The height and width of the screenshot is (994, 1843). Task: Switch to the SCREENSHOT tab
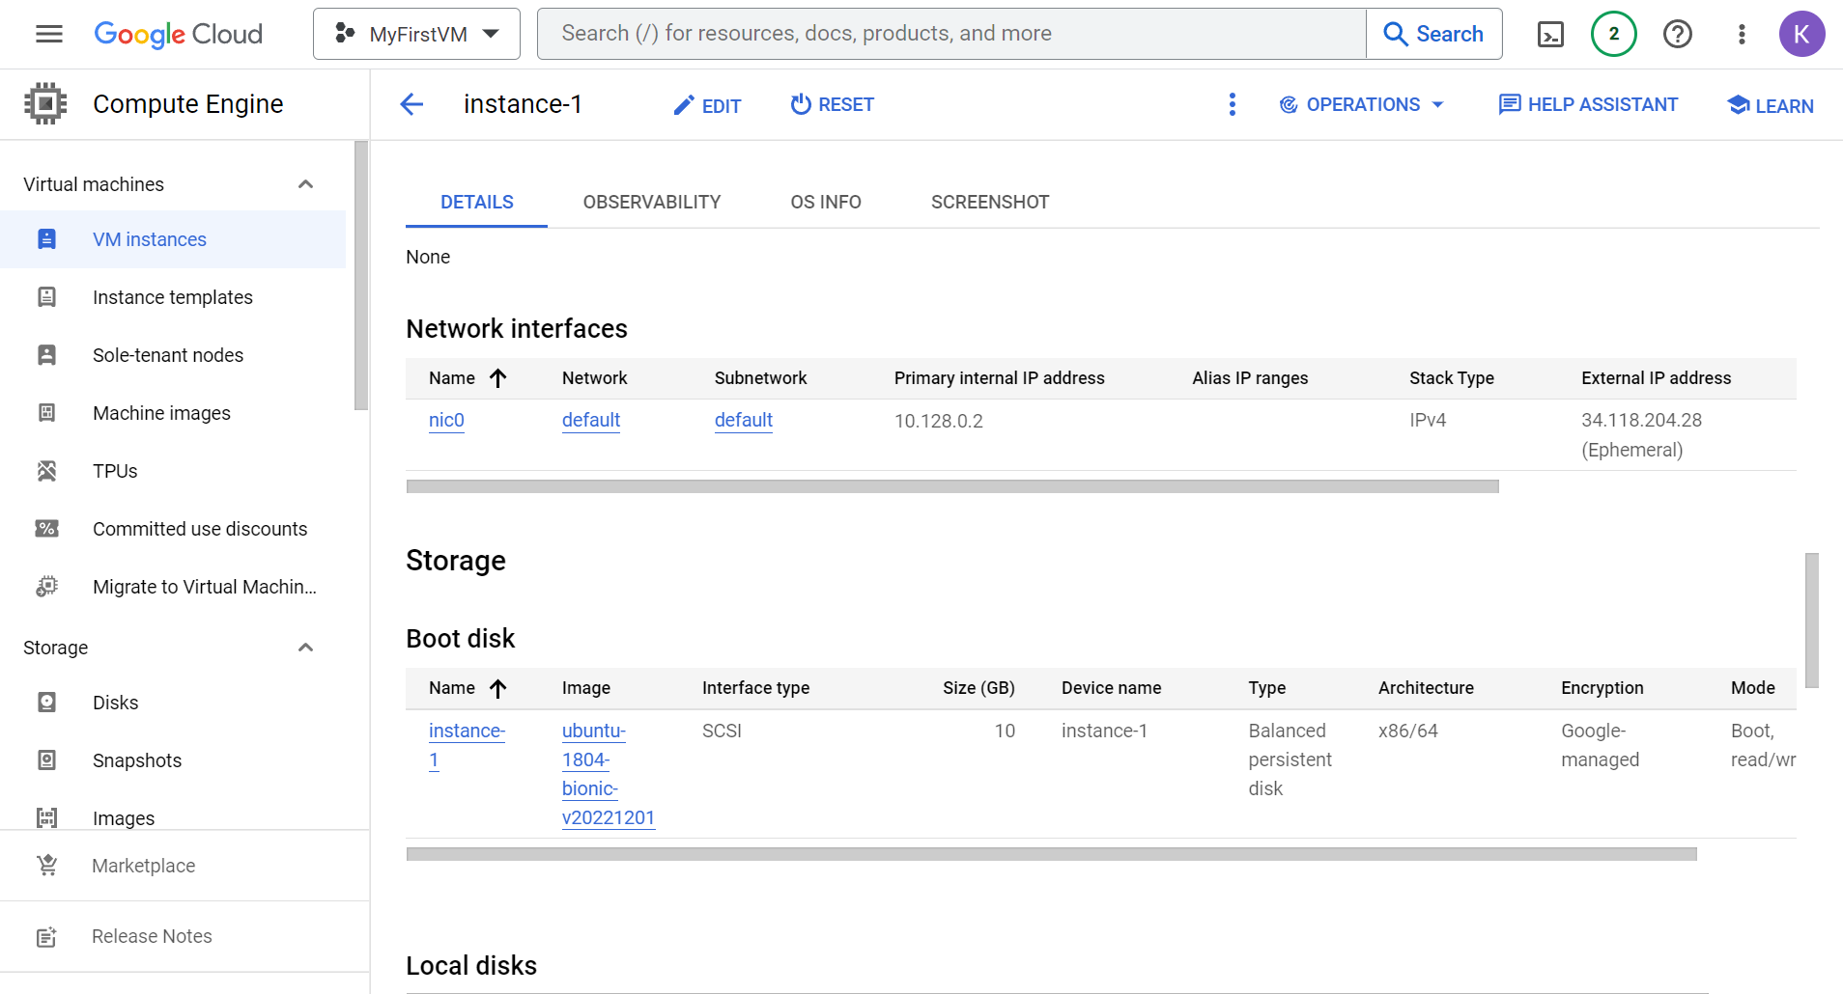pos(989,202)
